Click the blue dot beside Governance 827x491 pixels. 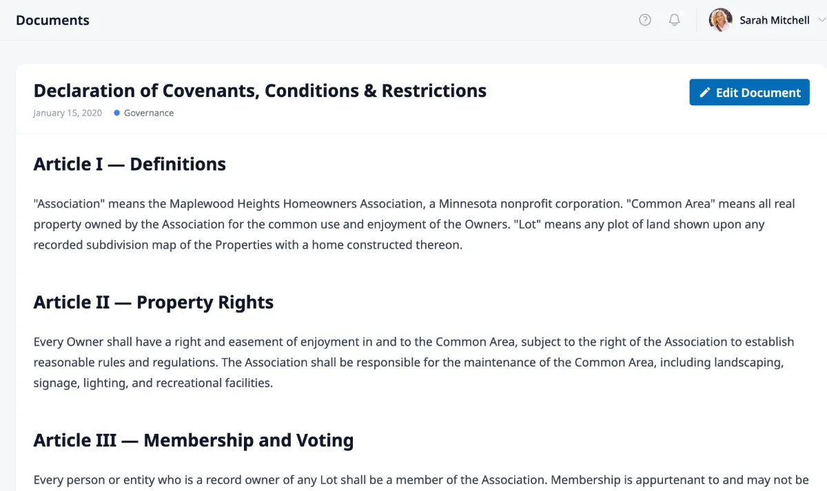tap(117, 113)
